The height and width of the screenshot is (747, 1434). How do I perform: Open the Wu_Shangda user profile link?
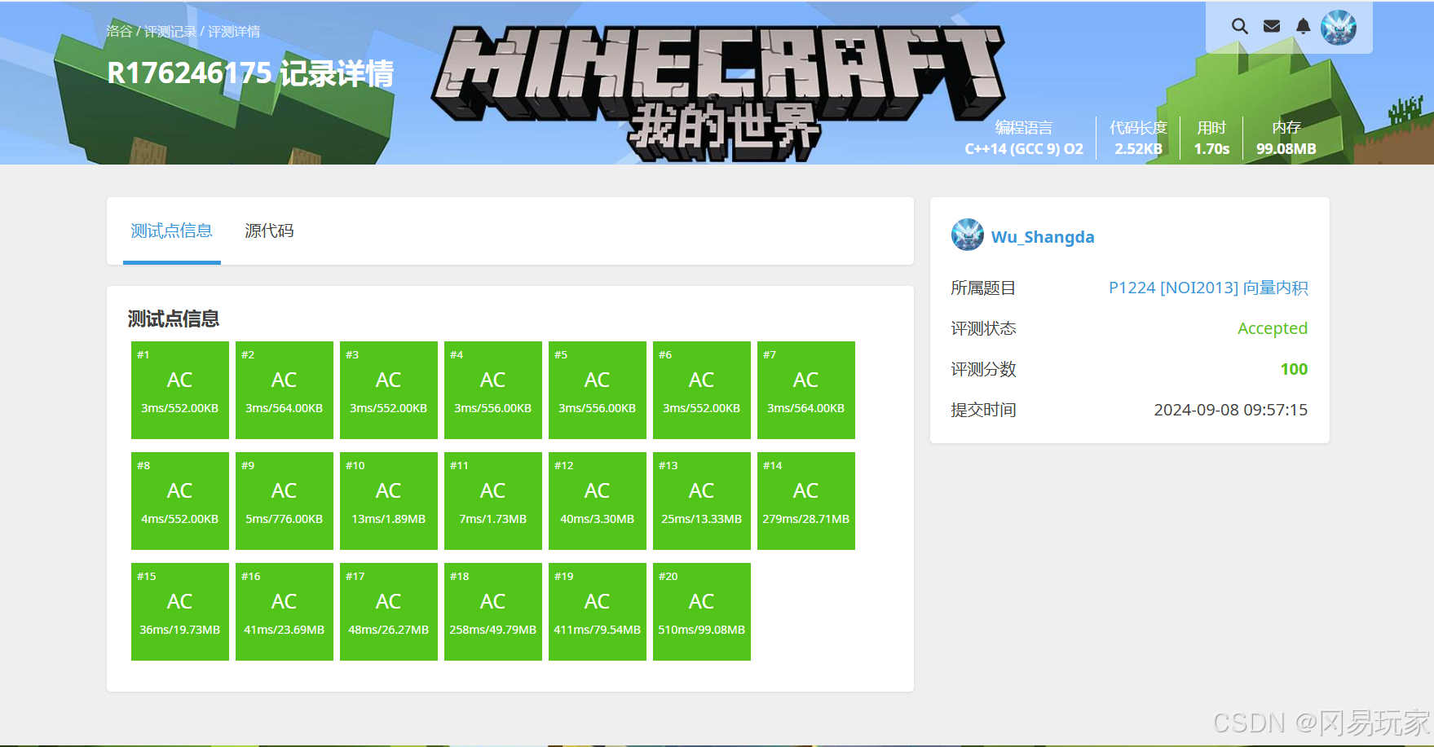[1043, 237]
